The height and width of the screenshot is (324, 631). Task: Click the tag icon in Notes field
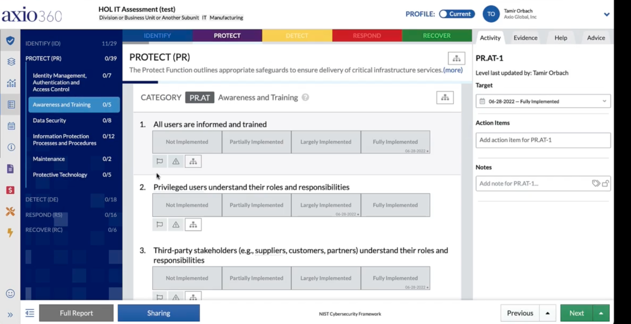(596, 183)
